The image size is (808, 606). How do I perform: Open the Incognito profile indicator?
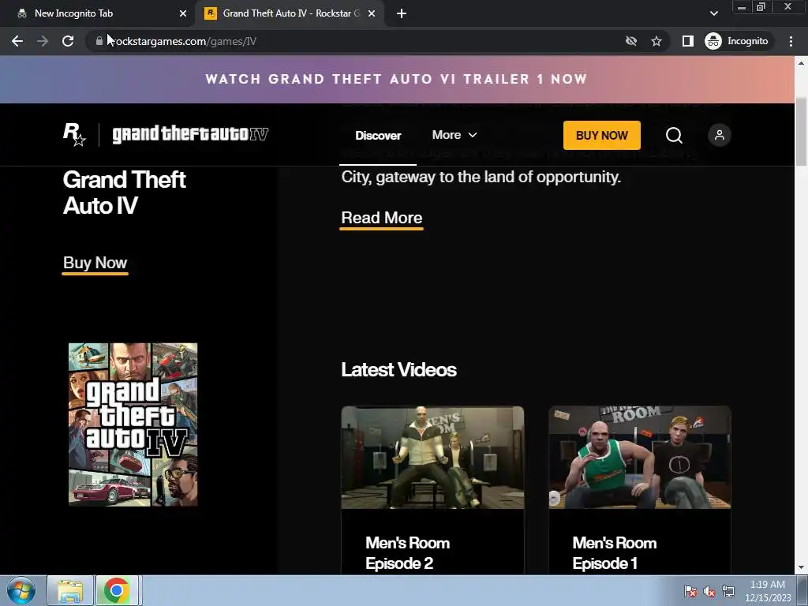pos(737,41)
